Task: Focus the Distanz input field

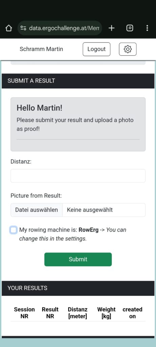Action: tap(78, 176)
